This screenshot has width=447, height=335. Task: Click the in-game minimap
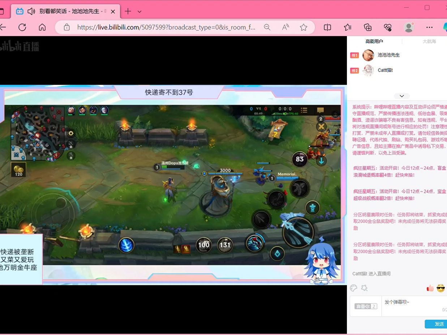[38, 133]
